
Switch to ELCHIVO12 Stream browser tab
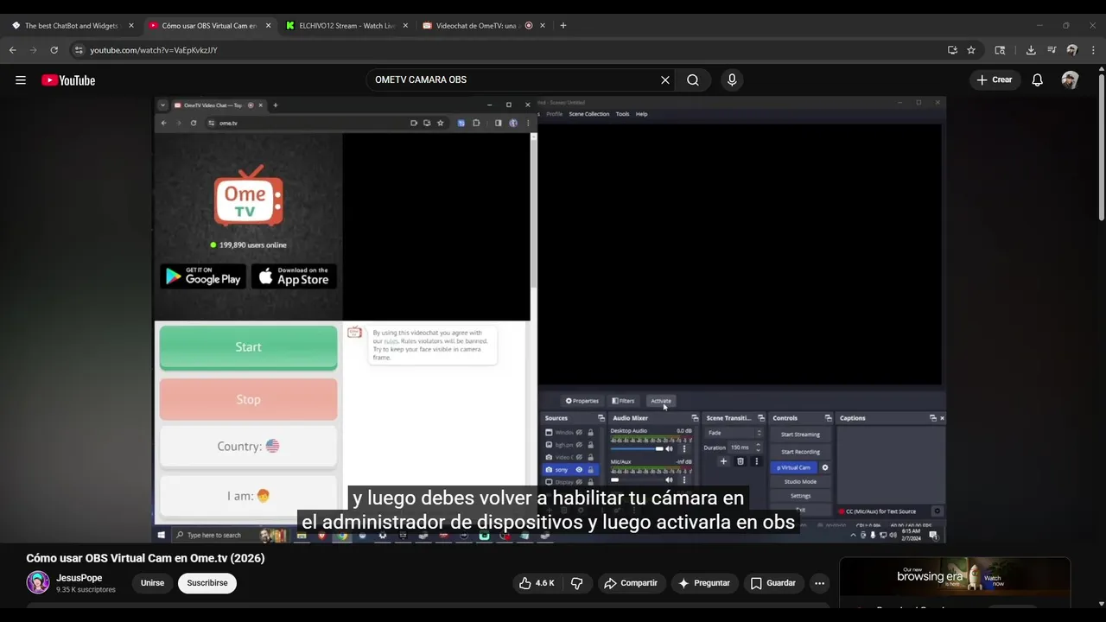coord(346,26)
